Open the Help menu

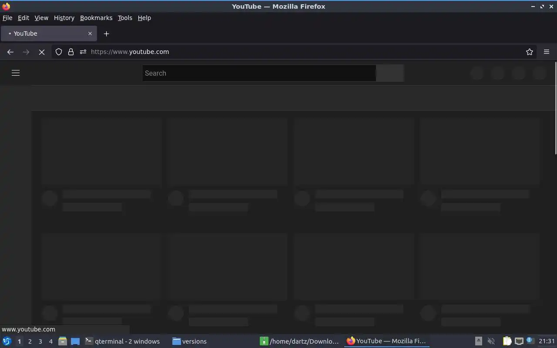(144, 18)
